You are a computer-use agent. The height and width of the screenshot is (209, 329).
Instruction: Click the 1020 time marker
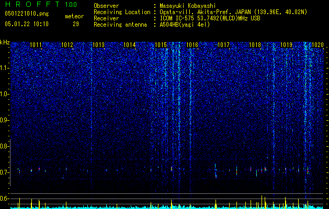coord(317,44)
